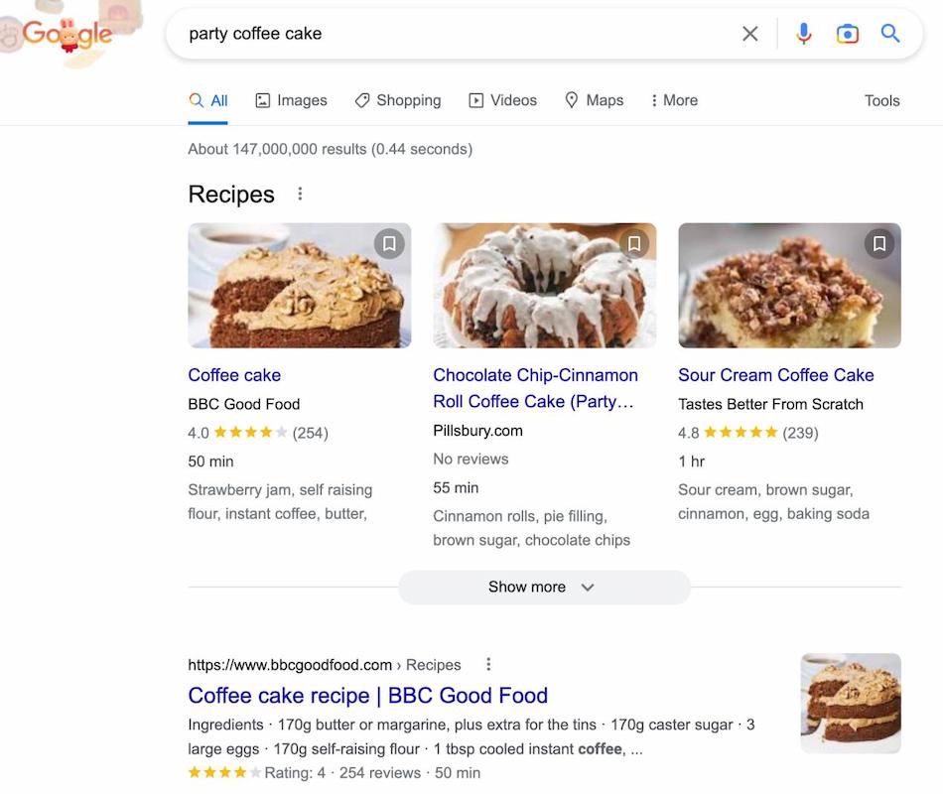Open the BBC result cake thumbnail
The height and width of the screenshot is (794, 943).
pos(851,704)
